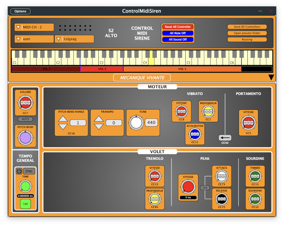The image size is (284, 226).
Task: Toggle the link between Attack and Release
Action: (204, 188)
